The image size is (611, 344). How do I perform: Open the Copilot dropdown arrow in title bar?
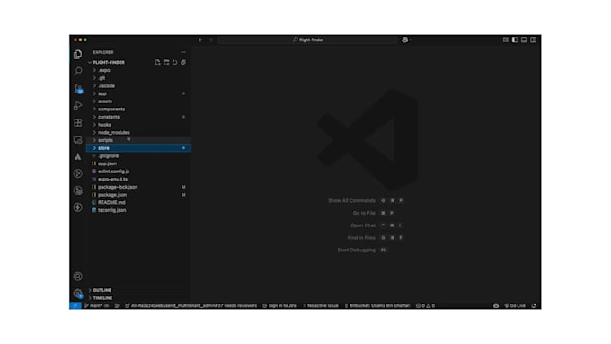click(411, 40)
